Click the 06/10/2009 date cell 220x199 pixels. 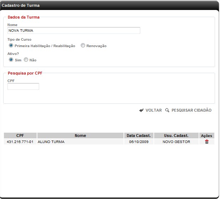pos(138,142)
